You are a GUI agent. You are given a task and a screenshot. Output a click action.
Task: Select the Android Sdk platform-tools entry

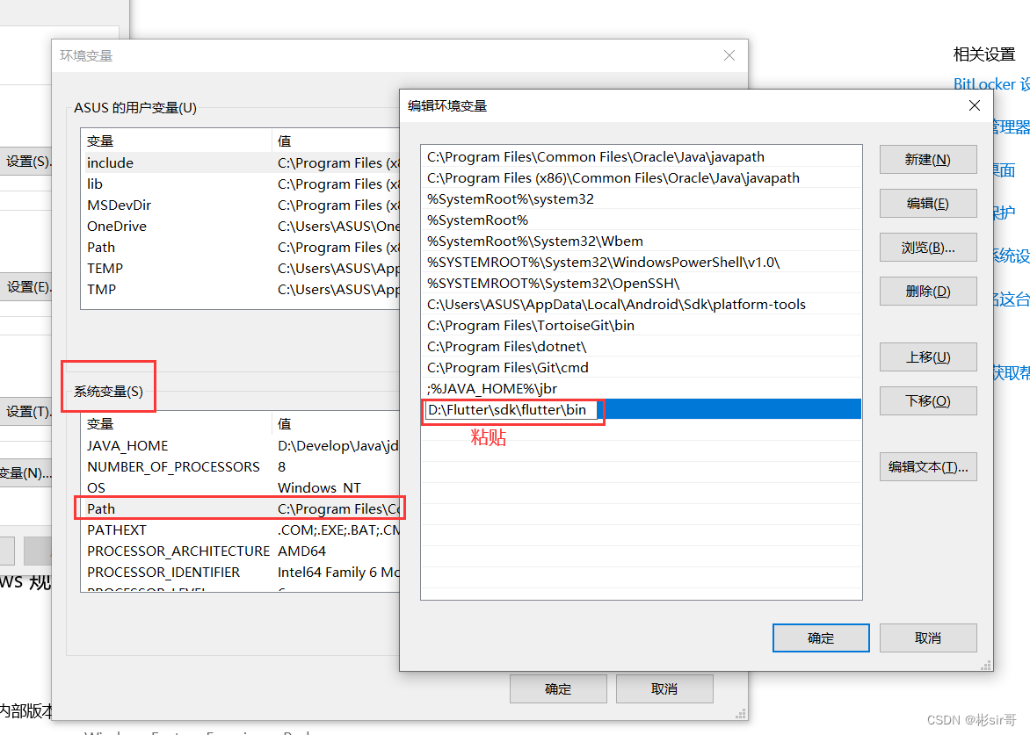click(642, 304)
